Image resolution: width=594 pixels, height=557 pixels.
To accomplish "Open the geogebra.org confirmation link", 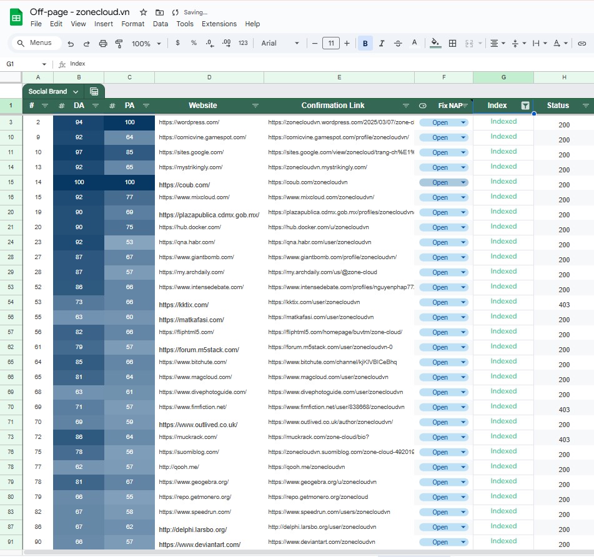I will (x=322, y=482).
